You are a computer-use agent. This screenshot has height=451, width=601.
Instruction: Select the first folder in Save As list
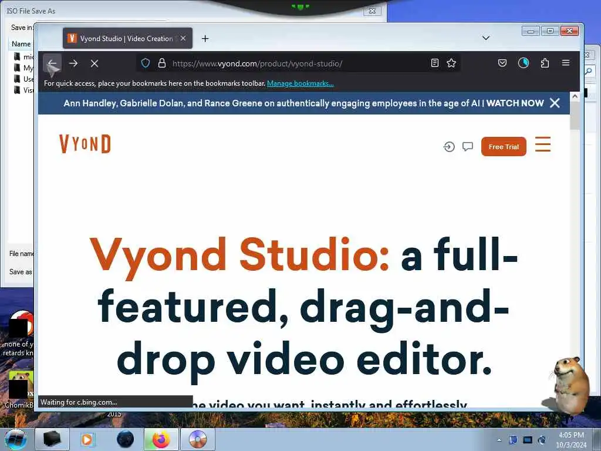click(23, 57)
